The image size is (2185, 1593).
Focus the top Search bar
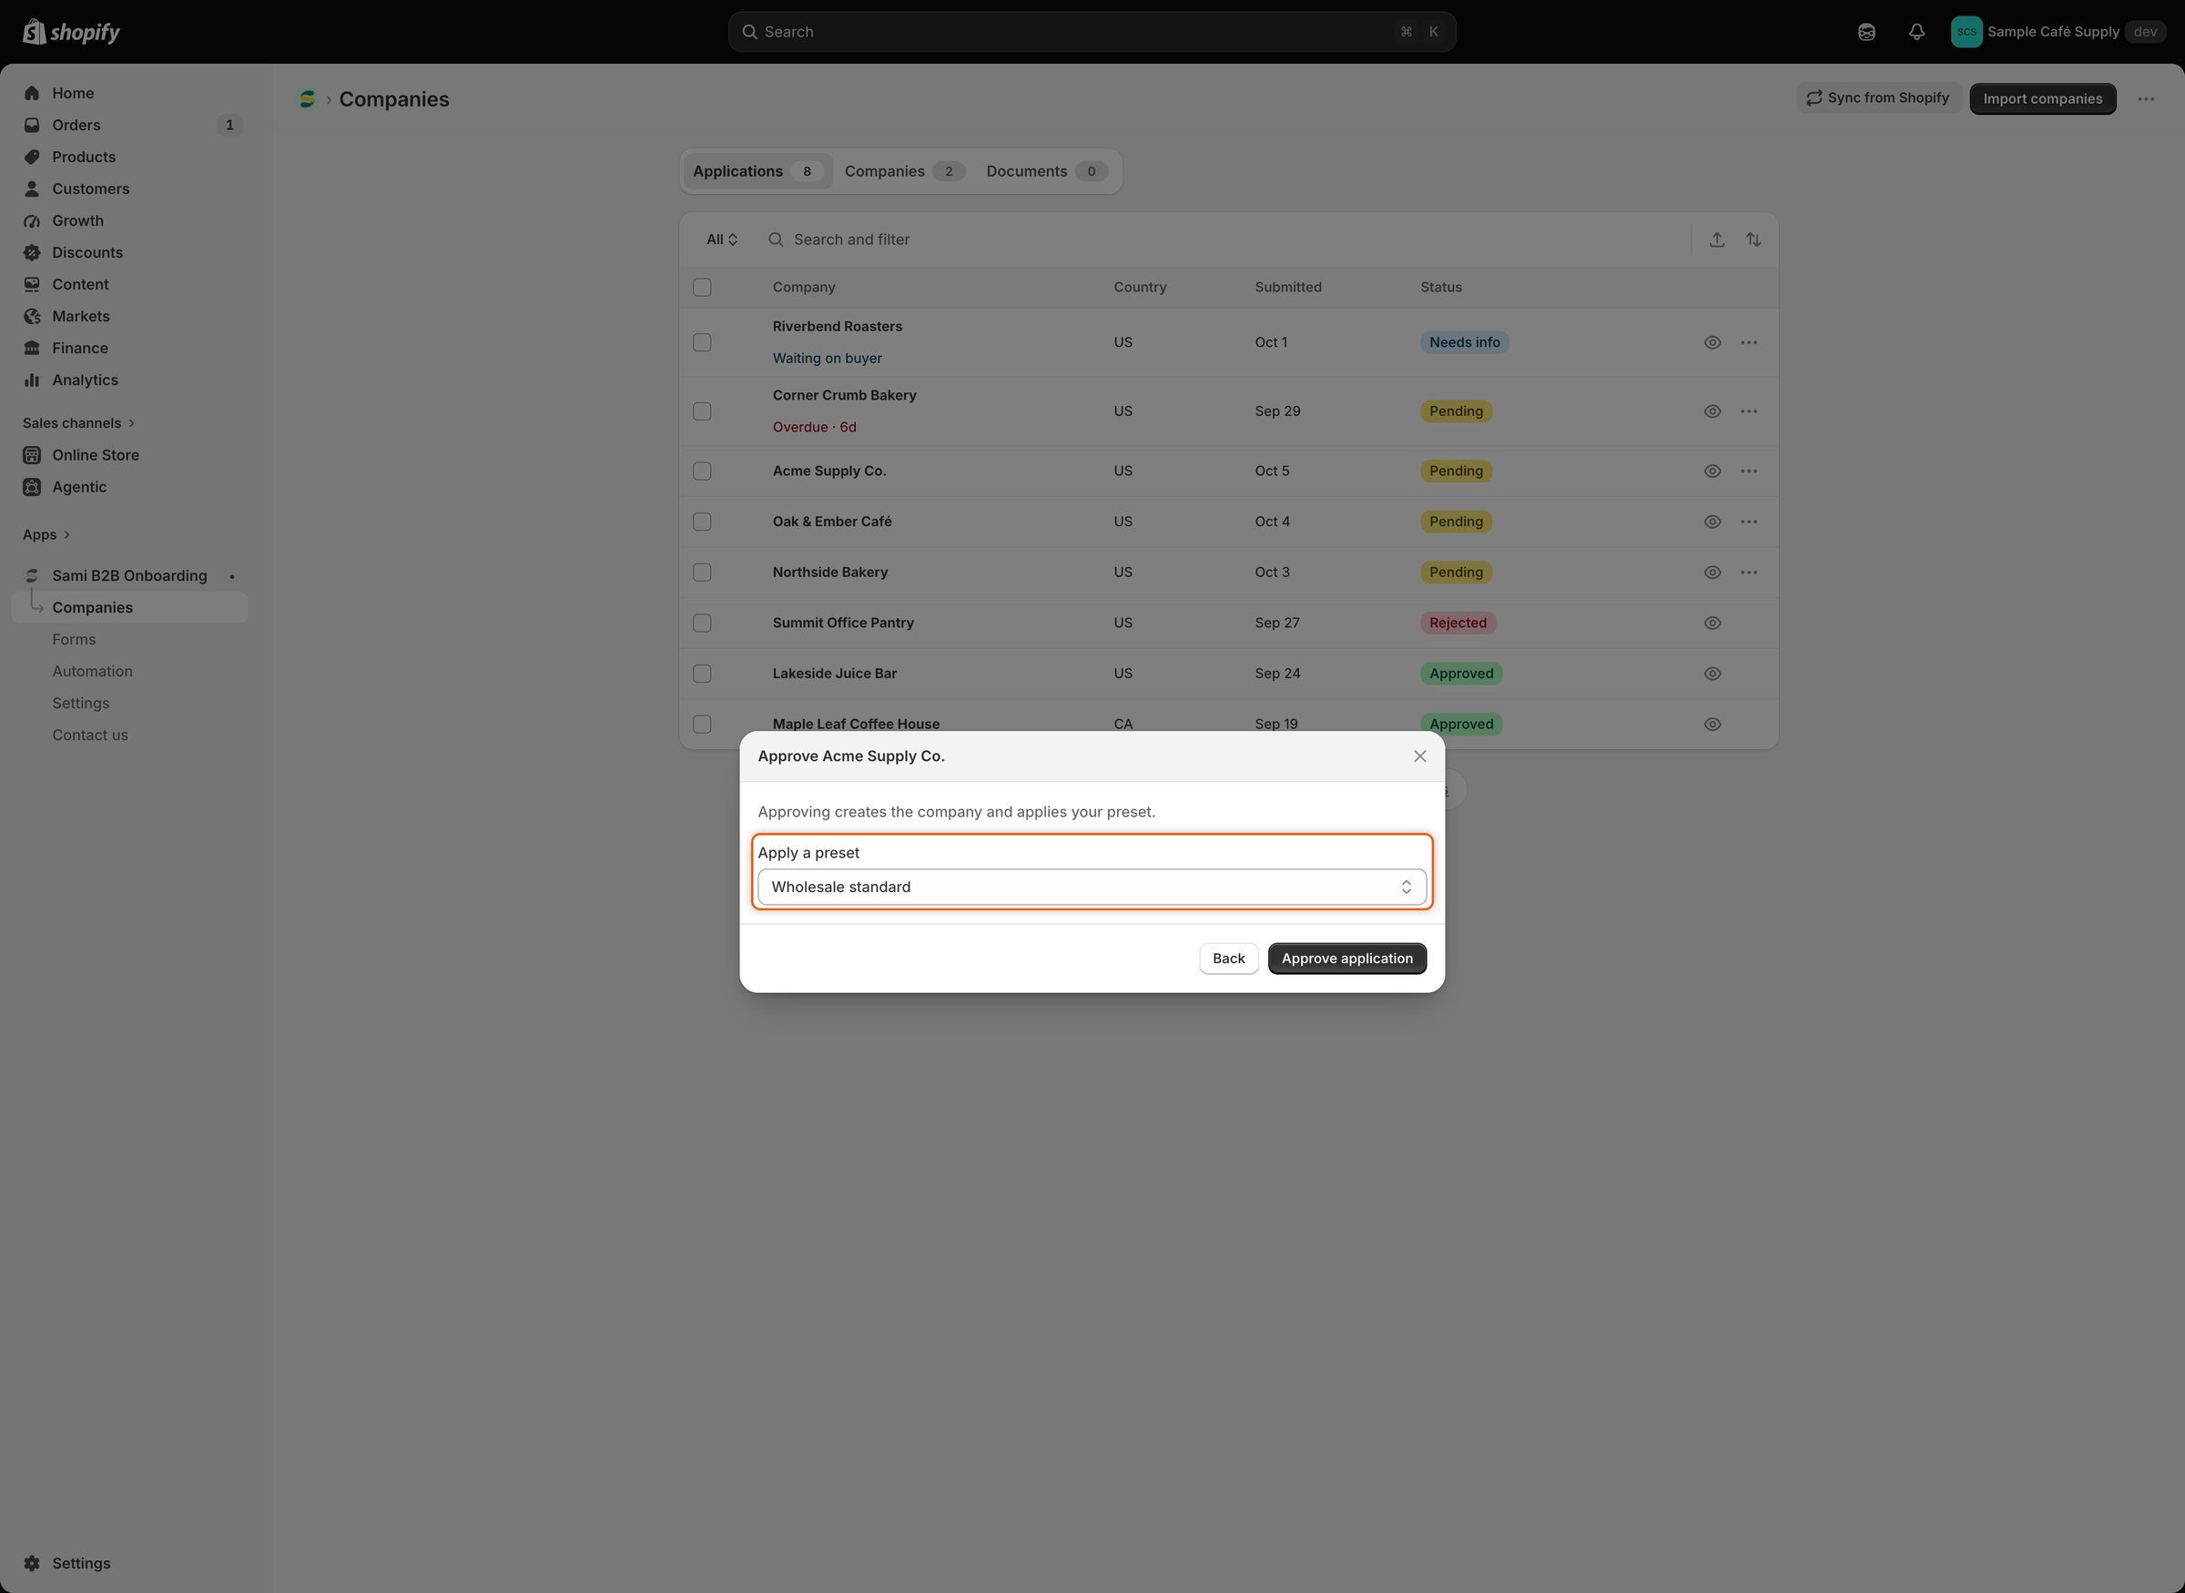[x=1092, y=32]
